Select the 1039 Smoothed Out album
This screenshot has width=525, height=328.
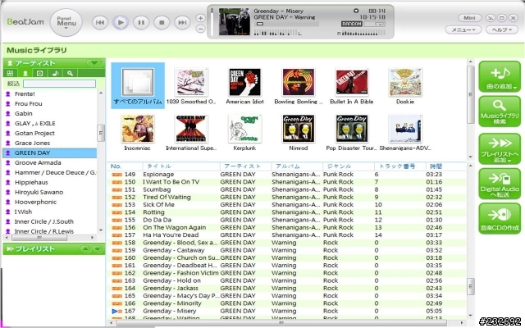(191, 82)
